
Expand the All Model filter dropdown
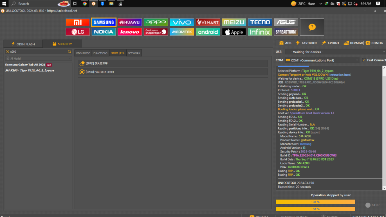coord(38,59)
